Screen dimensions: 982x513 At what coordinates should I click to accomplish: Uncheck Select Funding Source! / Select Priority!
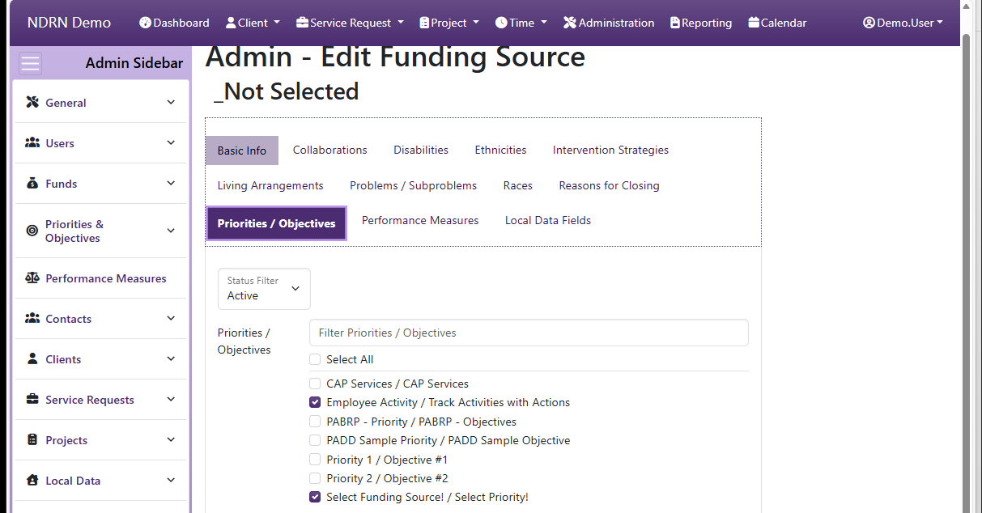pyautogui.click(x=315, y=497)
